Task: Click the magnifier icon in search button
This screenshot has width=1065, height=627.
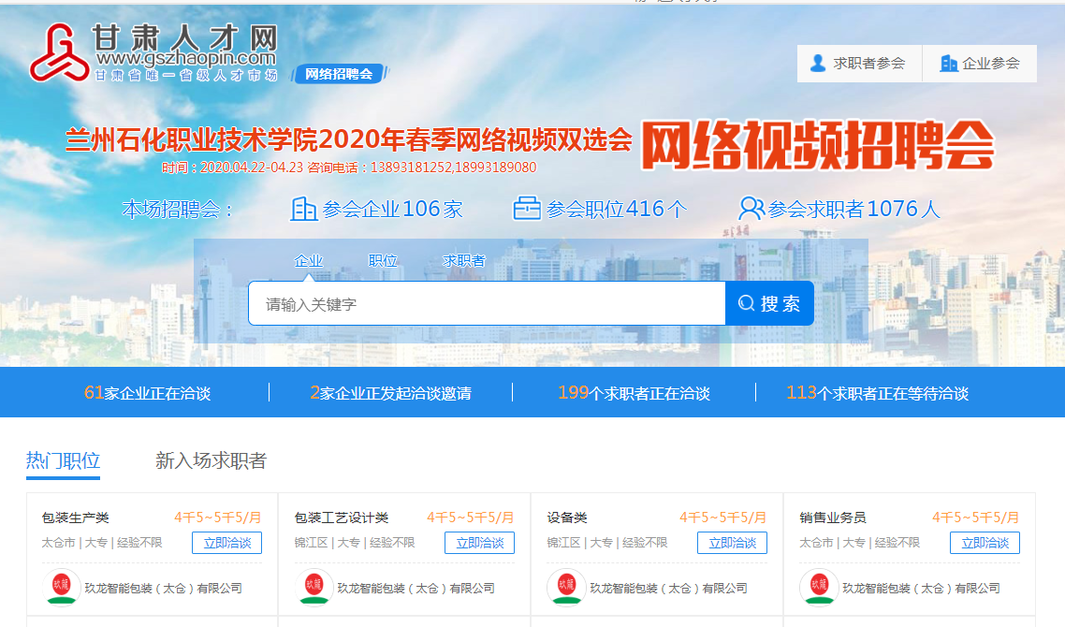Action: pyautogui.click(x=746, y=303)
